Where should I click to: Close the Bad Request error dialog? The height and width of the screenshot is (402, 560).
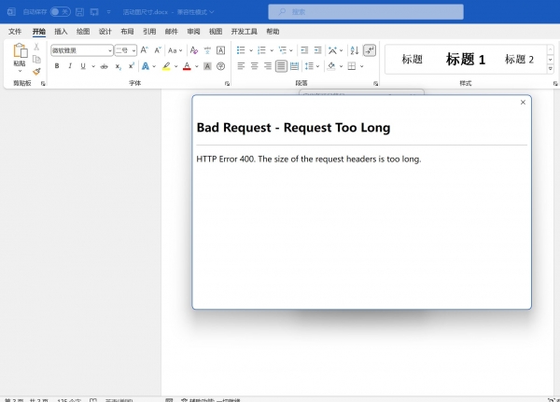point(523,102)
